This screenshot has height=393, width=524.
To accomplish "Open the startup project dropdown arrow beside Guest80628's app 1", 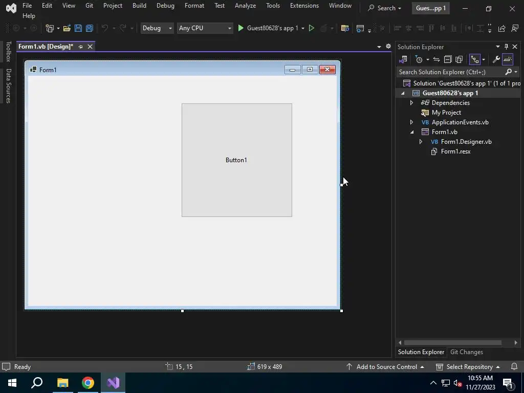I will pyautogui.click(x=303, y=29).
